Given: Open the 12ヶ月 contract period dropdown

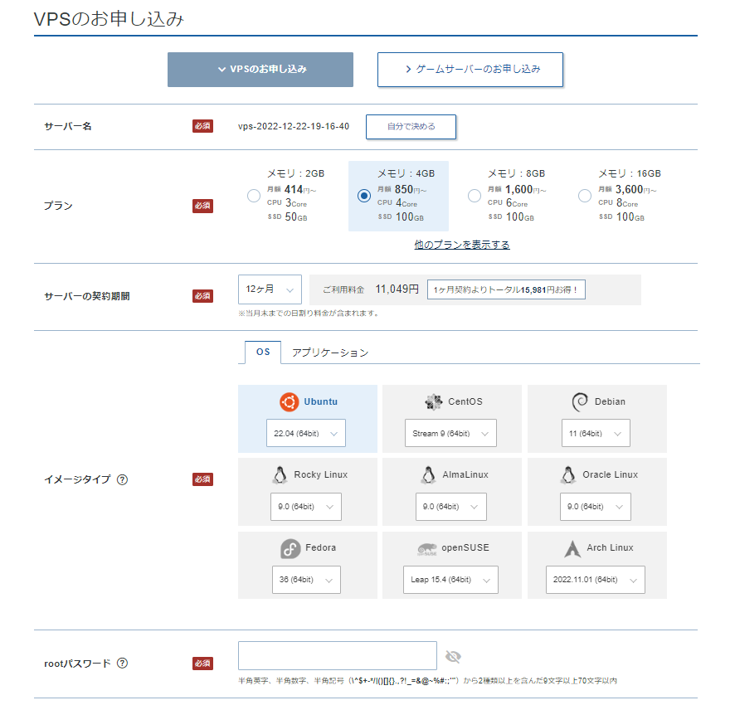Looking at the screenshot, I should point(270,289).
